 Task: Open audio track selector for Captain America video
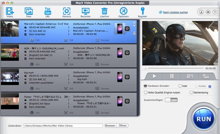38,31
